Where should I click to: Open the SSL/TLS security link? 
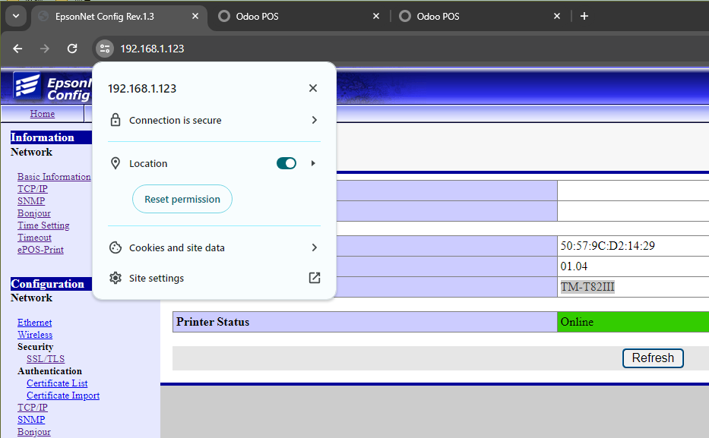[46, 359]
